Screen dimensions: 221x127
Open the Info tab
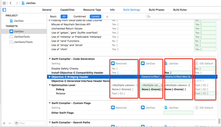[112, 10]
